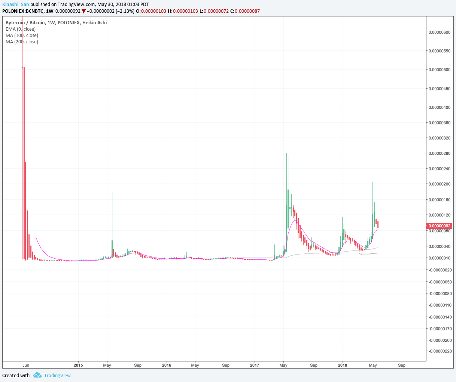Click the Jun label on time axis
Screen dimensions: 456x382
(26, 365)
